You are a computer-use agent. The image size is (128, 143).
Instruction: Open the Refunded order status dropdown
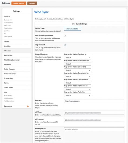click(x=78, y=89)
